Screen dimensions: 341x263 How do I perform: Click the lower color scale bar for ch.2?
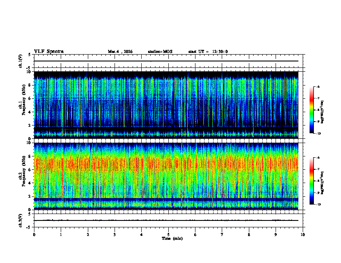[312, 181]
